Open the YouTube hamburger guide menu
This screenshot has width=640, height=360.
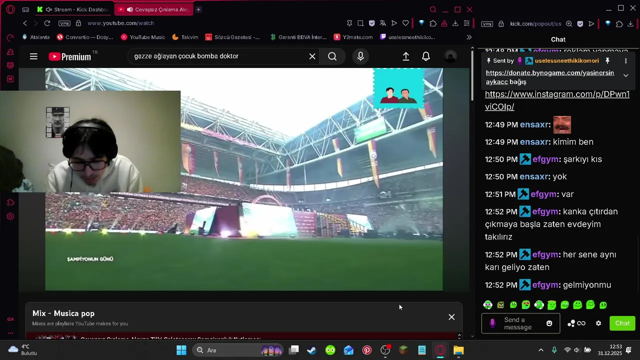point(33,56)
